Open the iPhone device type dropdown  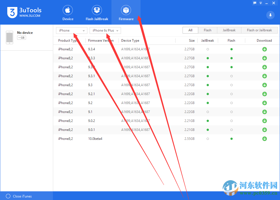click(71, 30)
